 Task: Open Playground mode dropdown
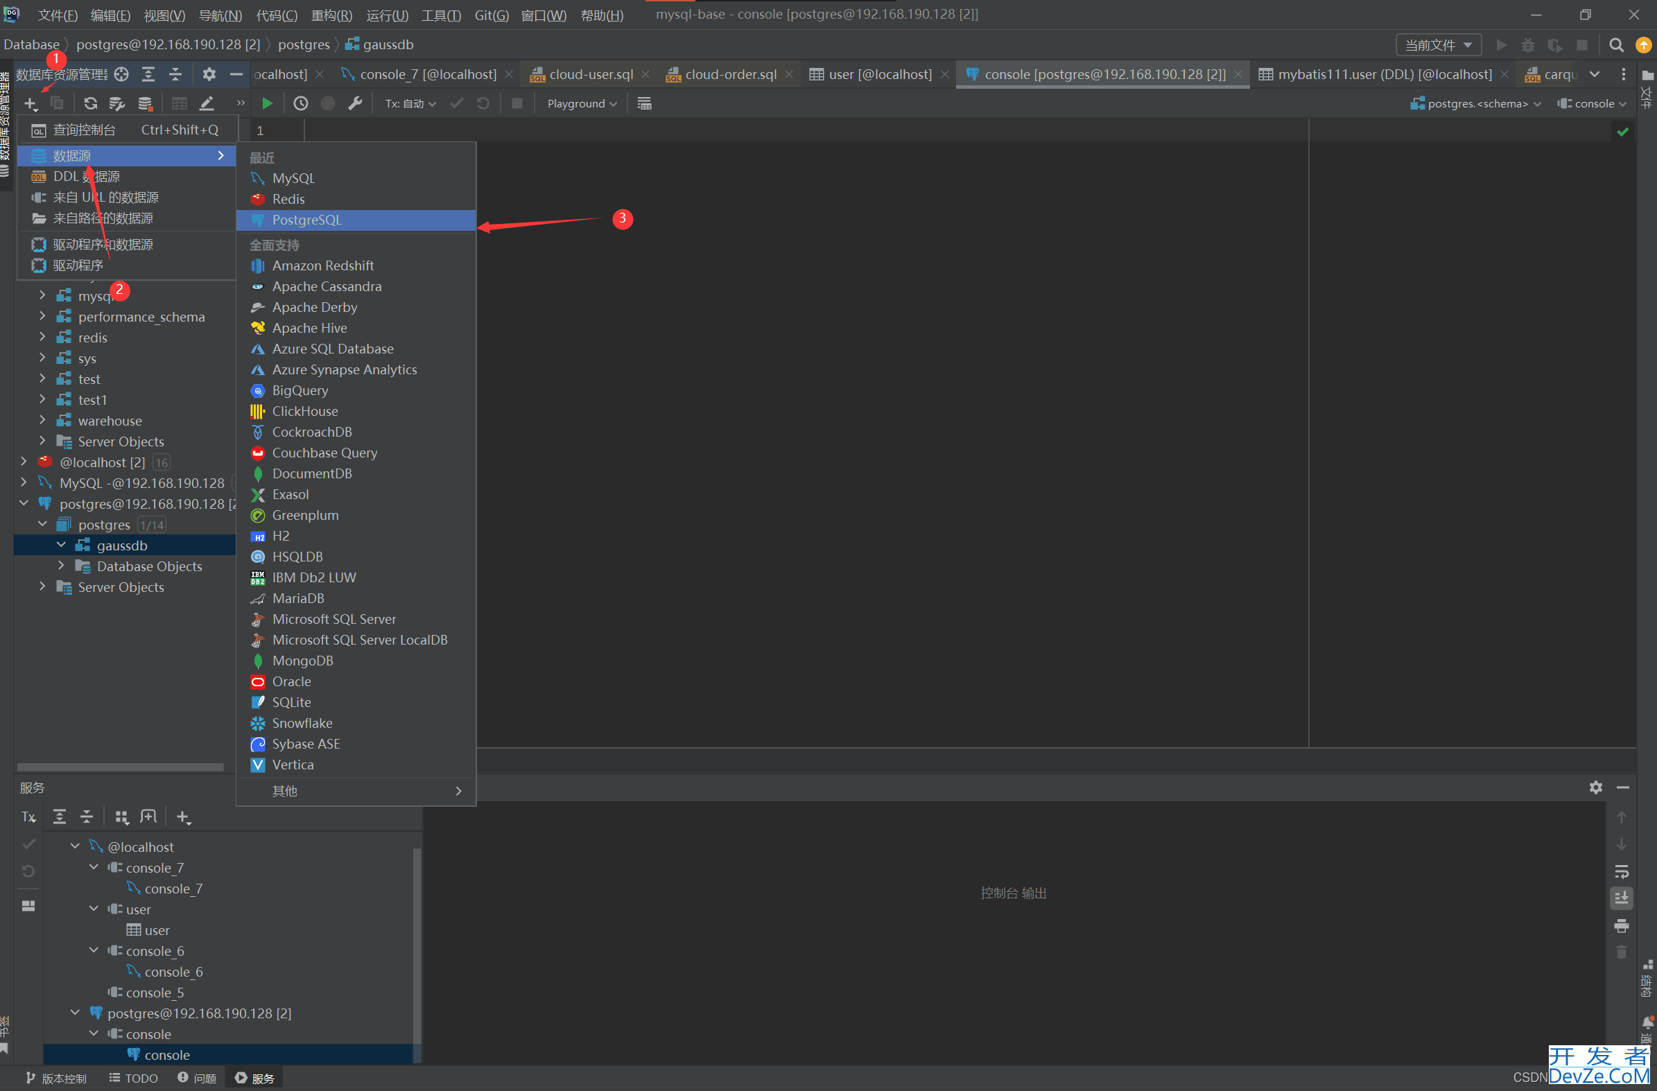point(582,103)
